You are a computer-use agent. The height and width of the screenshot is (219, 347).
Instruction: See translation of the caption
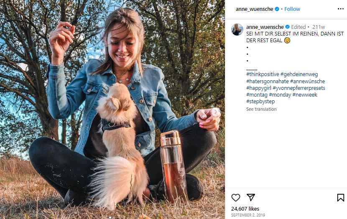pyautogui.click(x=261, y=109)
